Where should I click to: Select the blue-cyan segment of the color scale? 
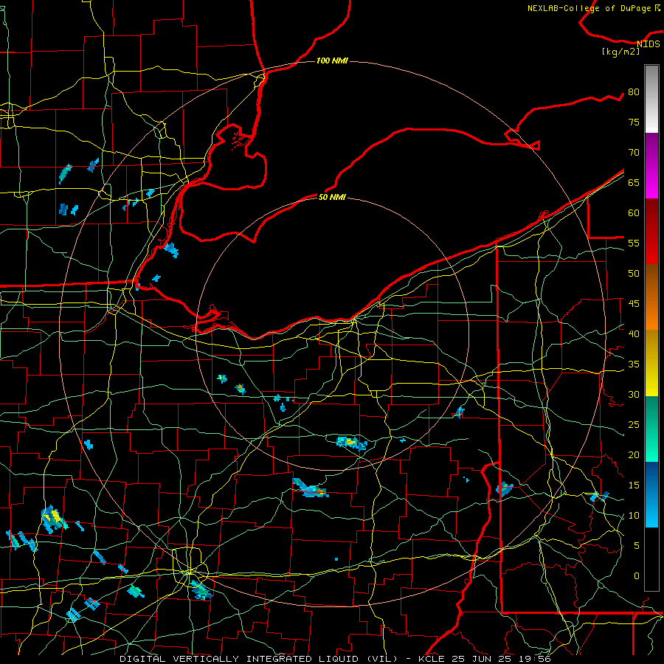point(651,494)
